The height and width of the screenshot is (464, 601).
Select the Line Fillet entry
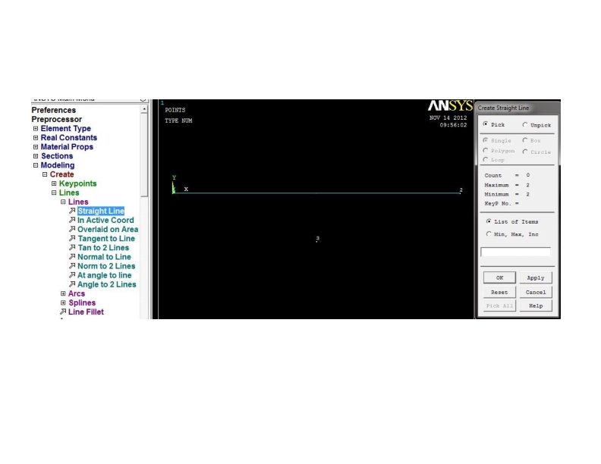(x=86, y=312)
